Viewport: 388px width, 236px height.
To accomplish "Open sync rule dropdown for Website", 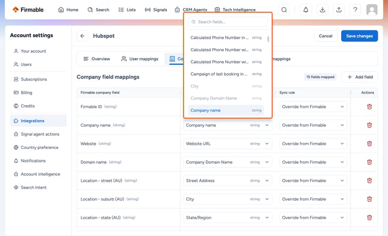I will (x=313, y=144).
